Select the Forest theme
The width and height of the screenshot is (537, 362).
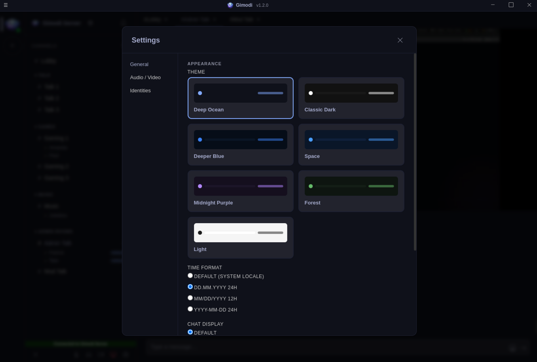coord(351,191)
